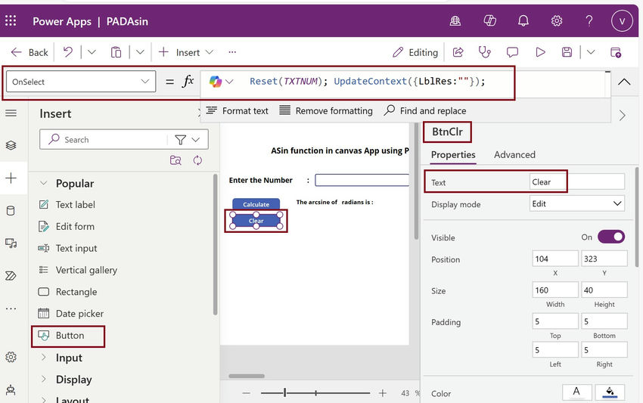
Task: Click Remove formatting
Action: [326, 110]
